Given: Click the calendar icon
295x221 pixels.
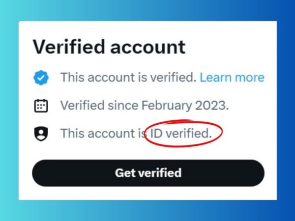Looking at the screenshot, I should pyautogui.click(x=41, y=106).
